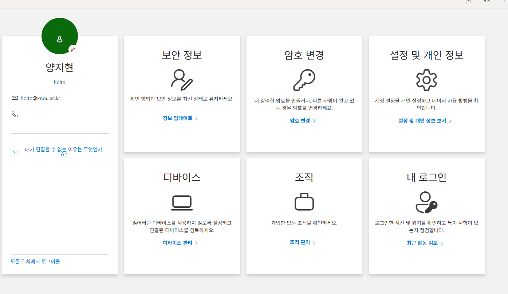Screen dimensions: 508x294
Task: Open the 정보 업데이트 link
Action: (x=180, y=118)
